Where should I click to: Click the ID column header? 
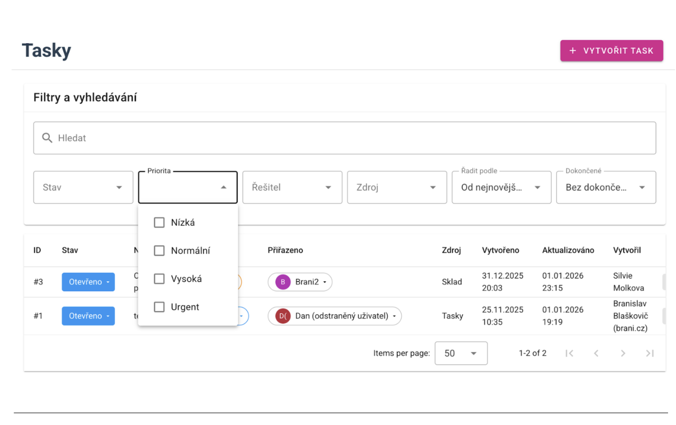pos(37,250)
